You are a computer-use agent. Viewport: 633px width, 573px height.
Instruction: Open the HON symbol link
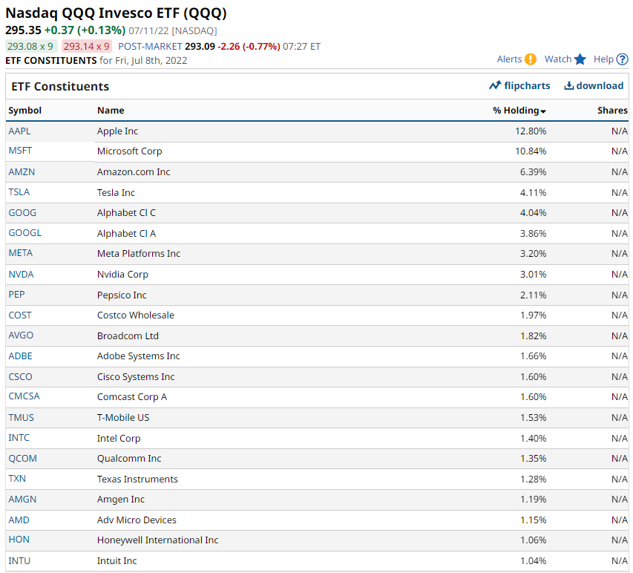point(19,540)
